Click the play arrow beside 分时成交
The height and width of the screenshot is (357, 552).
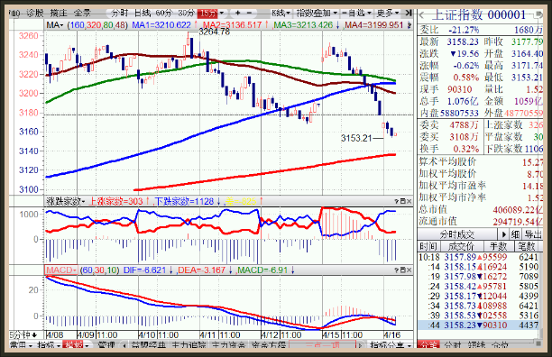click(503, 234)
